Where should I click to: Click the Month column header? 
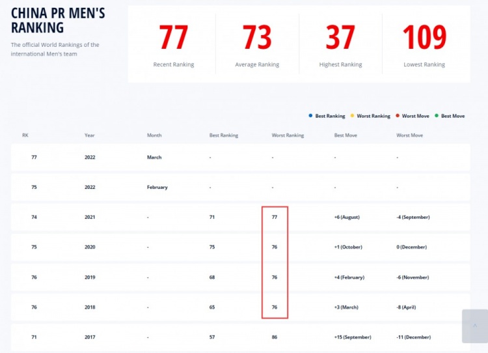154,135
